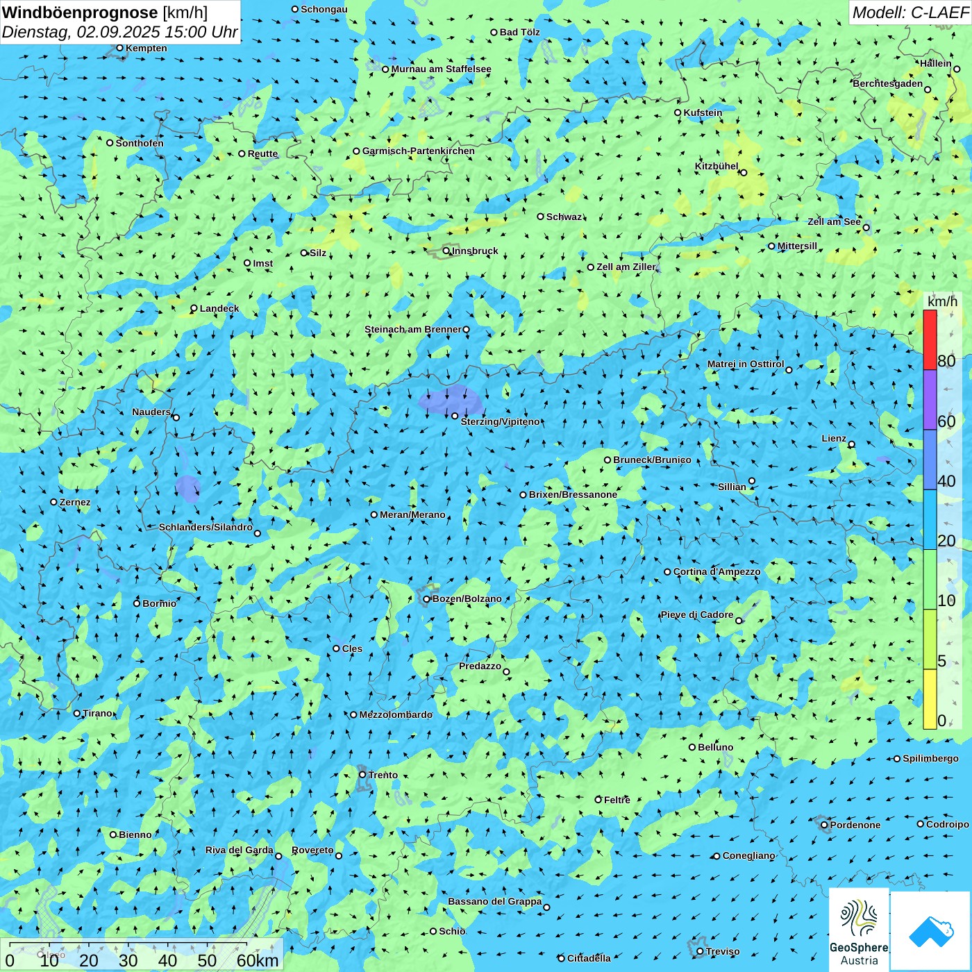
Task: Click the Cittadella label
Action: click(x=589, y=958)
